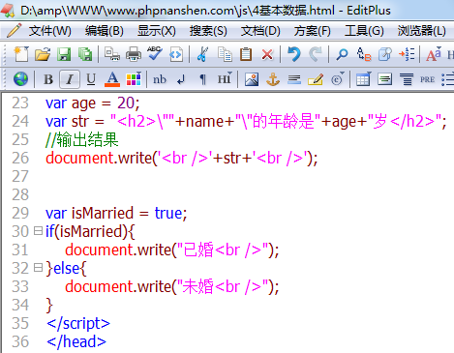Viewport: 454px width, 353px height.
Task: Insert an image with the picture icon
Action: [x=252, y=79]
